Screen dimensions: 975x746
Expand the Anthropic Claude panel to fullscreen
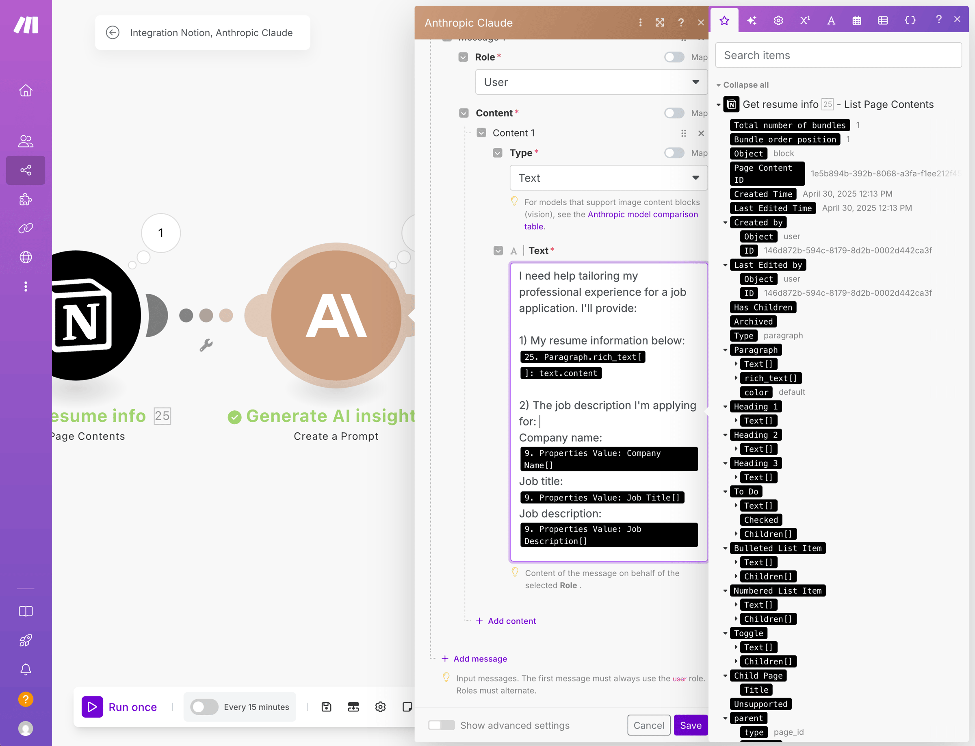click(660, 23)
